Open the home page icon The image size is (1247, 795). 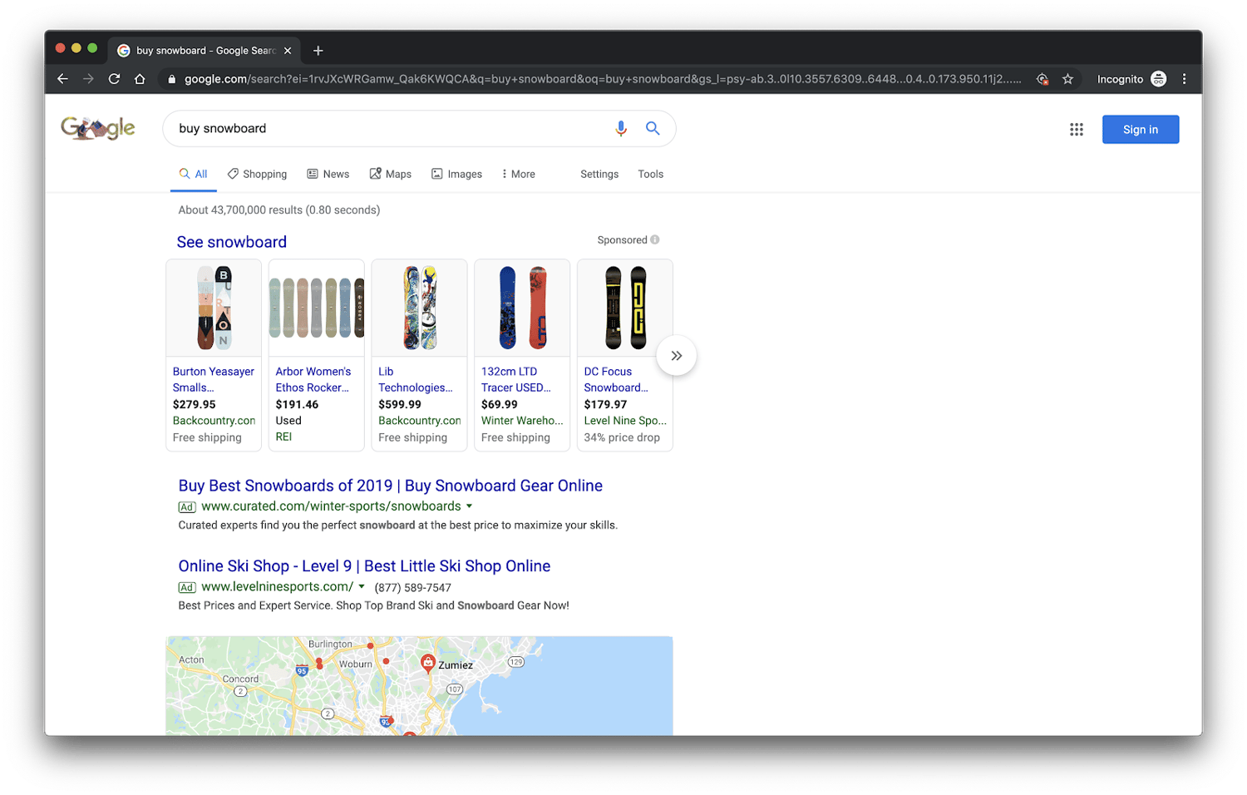coord(140,79)
